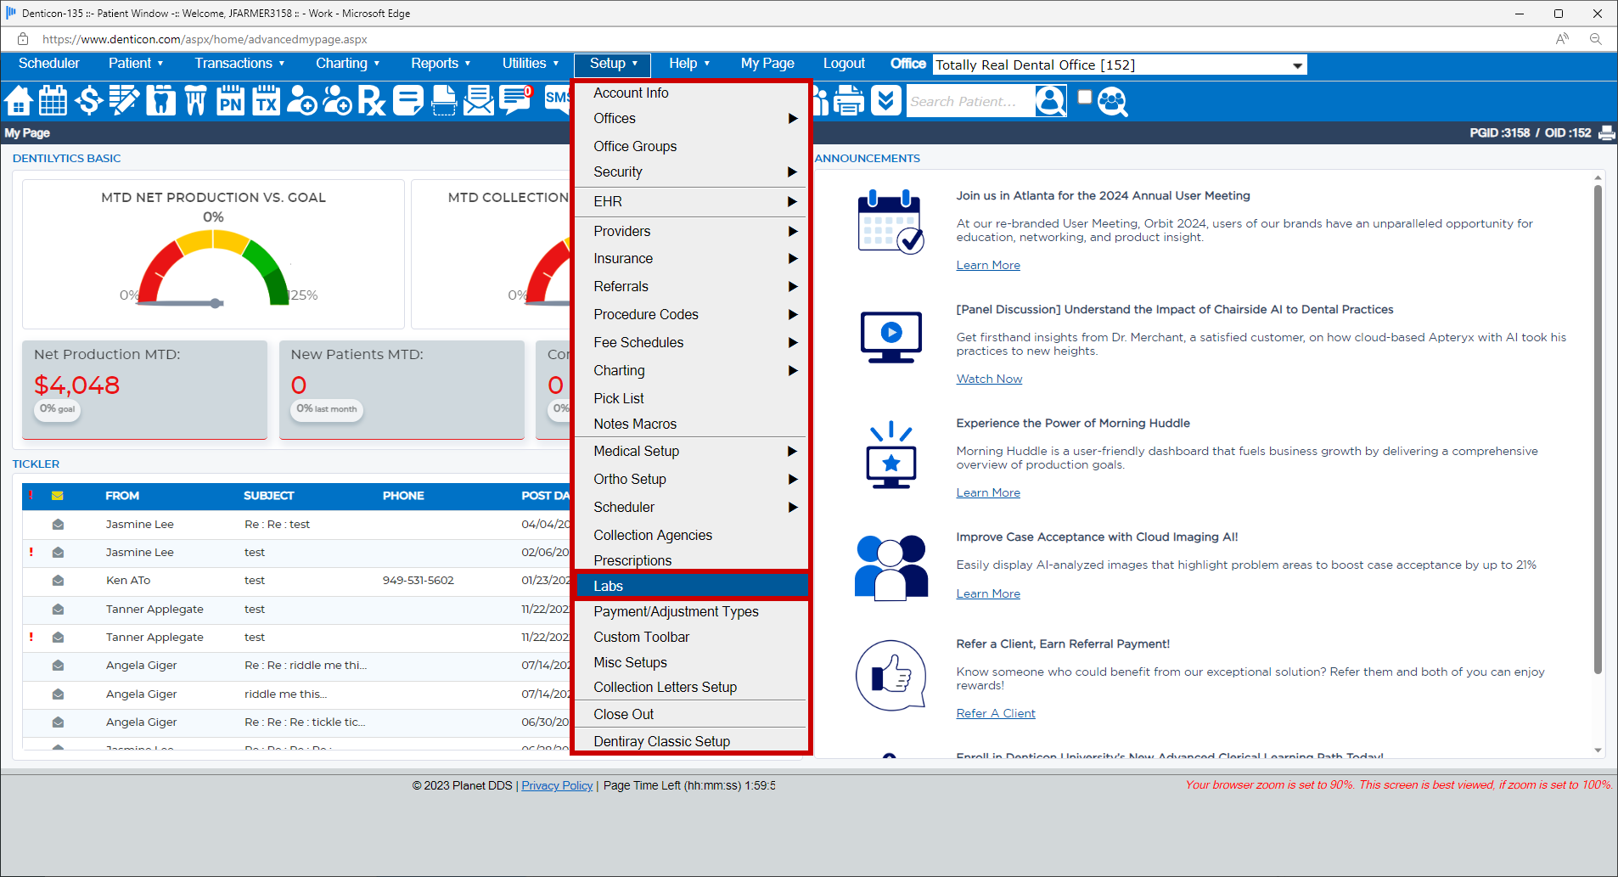This screenshot has width=1618, height=877.
Task: Expand the Insurance submenu
Action: (793, 259)
